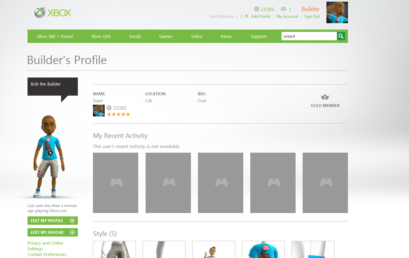
Task: Click the Sign Out link
Action: pos(312,16)
